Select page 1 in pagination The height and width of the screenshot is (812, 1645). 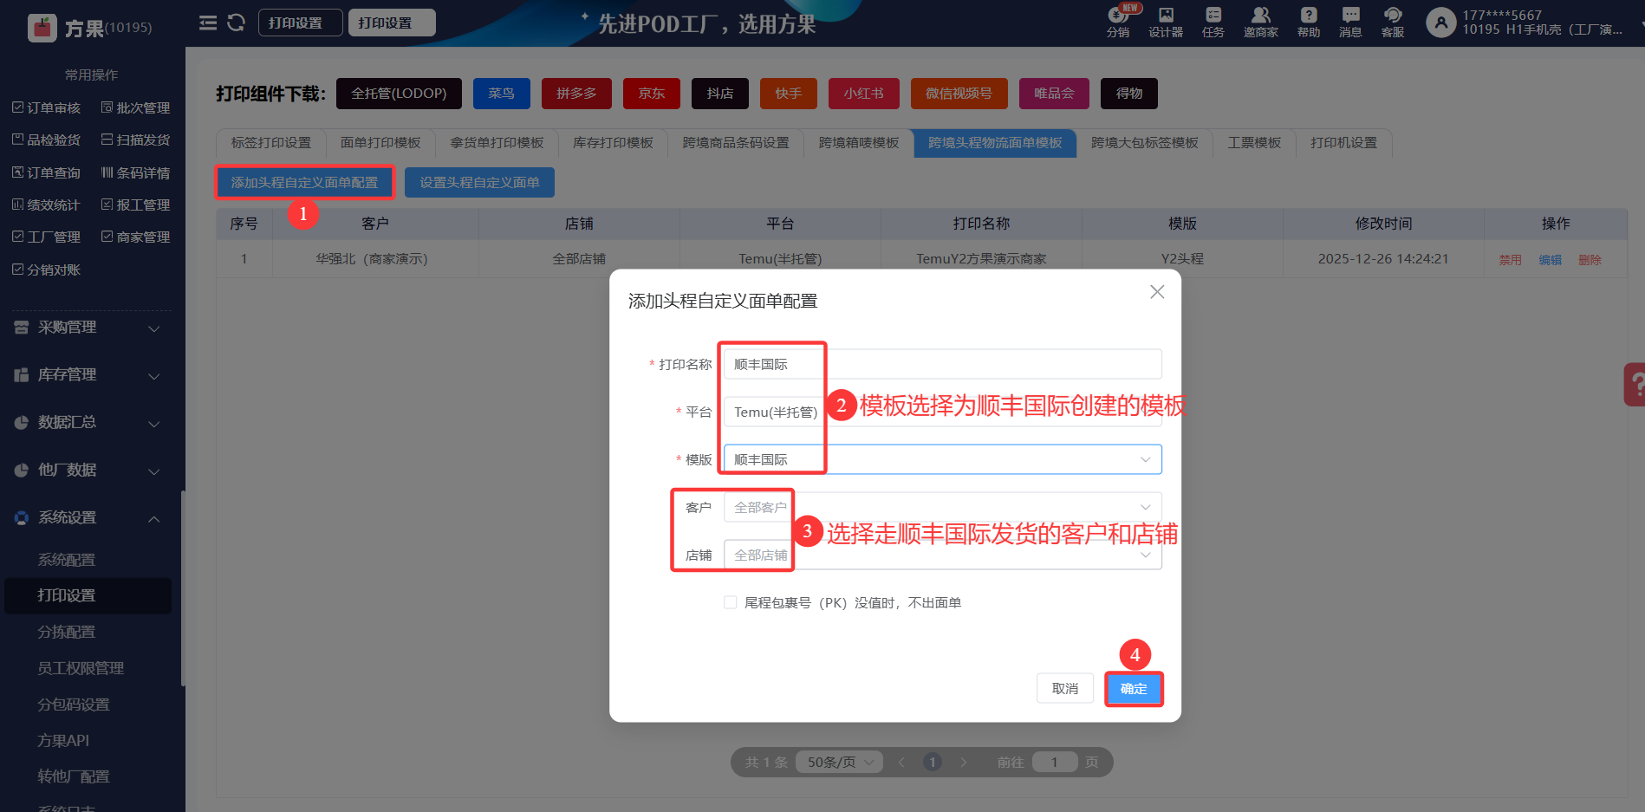tap(932, 762)
